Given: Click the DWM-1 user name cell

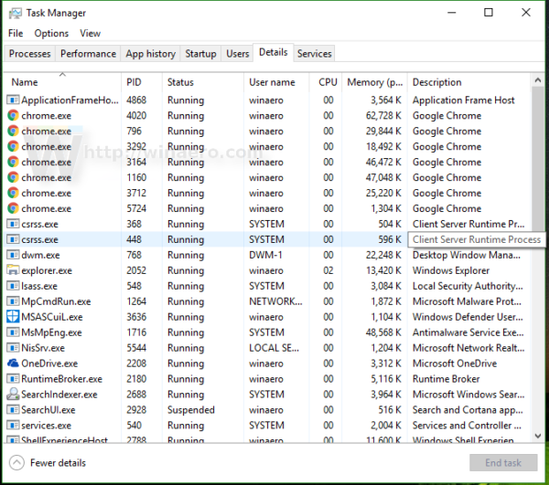Looking at the screenshot, I should [265, 255].
